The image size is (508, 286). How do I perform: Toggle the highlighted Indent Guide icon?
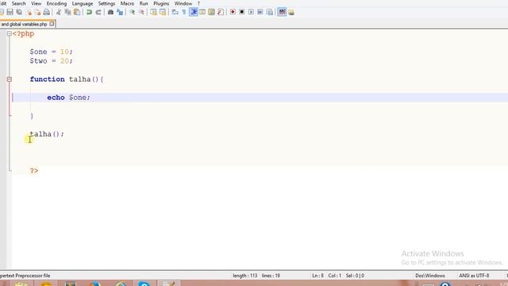coord(194,12)
